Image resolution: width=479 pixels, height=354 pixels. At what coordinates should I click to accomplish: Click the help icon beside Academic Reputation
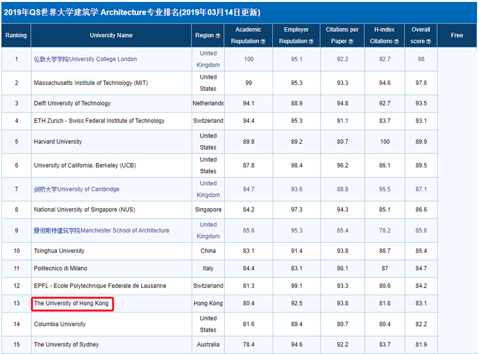[x=263, y=42]
